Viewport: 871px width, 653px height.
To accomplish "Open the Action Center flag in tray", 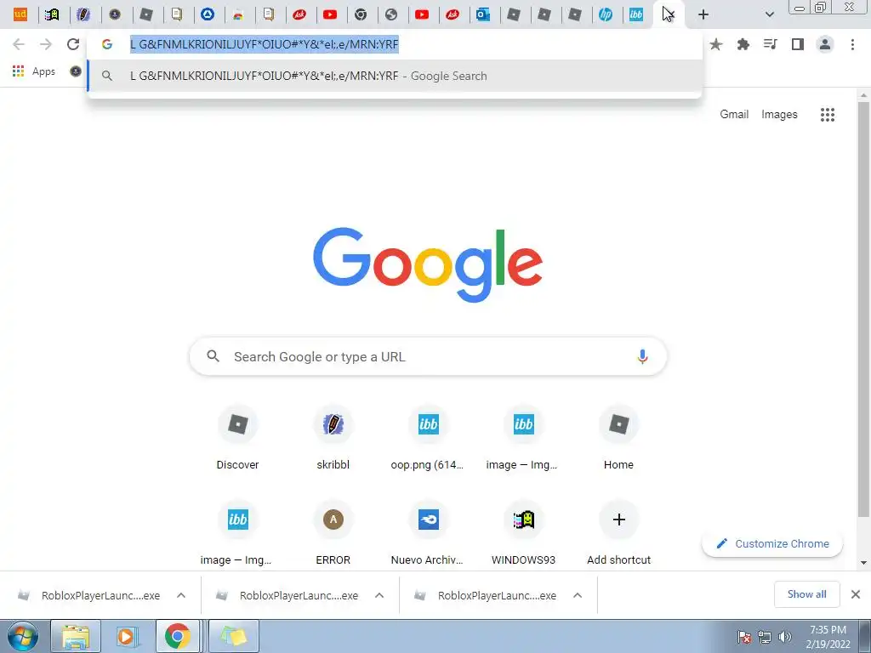I will (x=744, y=637).
